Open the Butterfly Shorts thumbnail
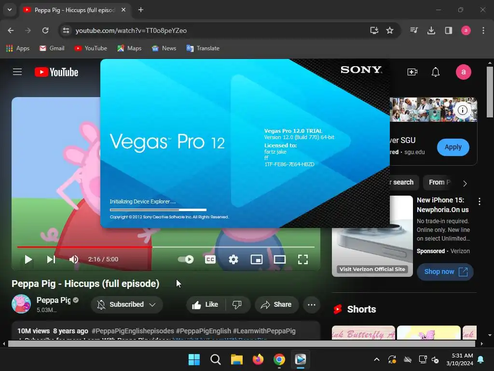This screenshot has width=494, height=371. 363,332
